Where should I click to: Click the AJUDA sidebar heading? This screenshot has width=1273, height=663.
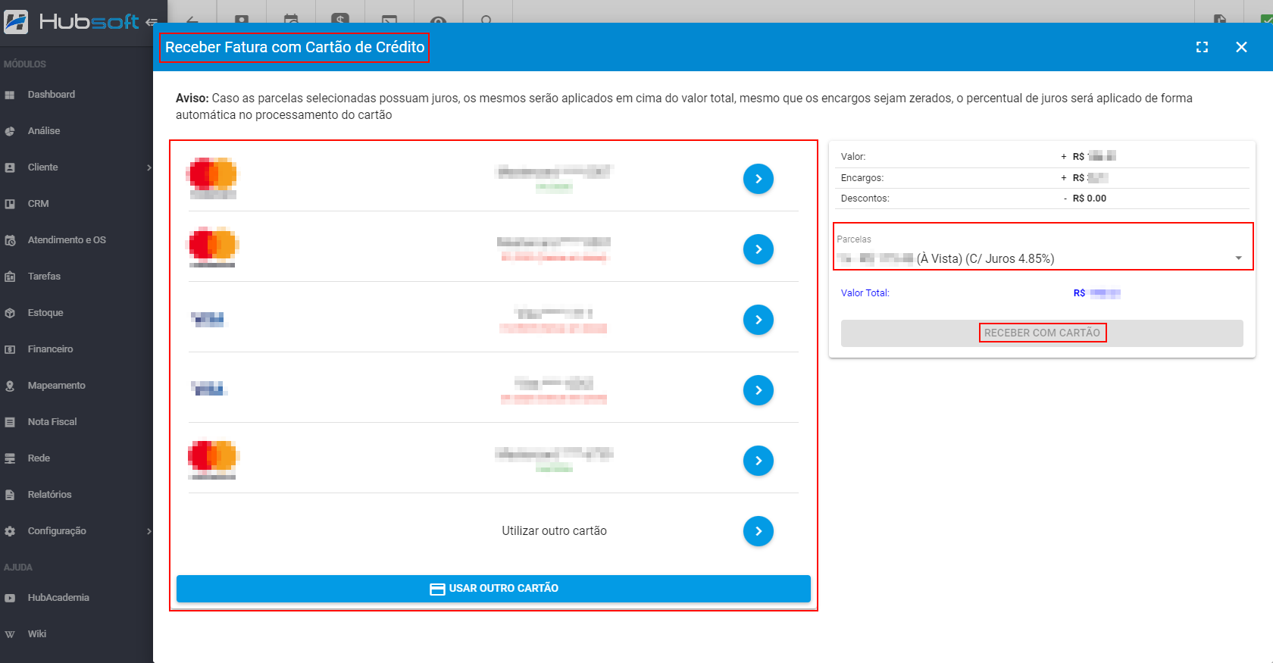tap(18, 568)
